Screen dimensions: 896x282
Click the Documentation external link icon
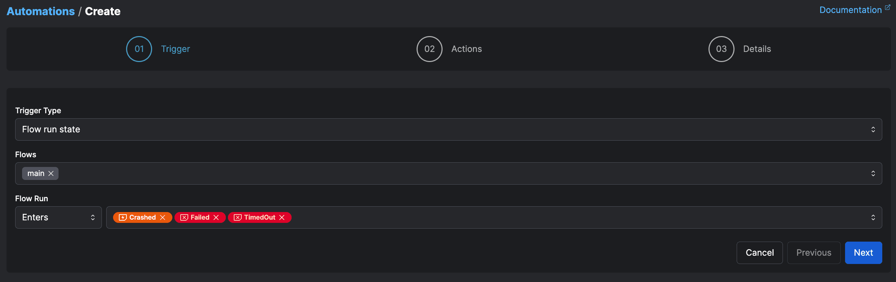pyautogui.click(x=888, y=8)
